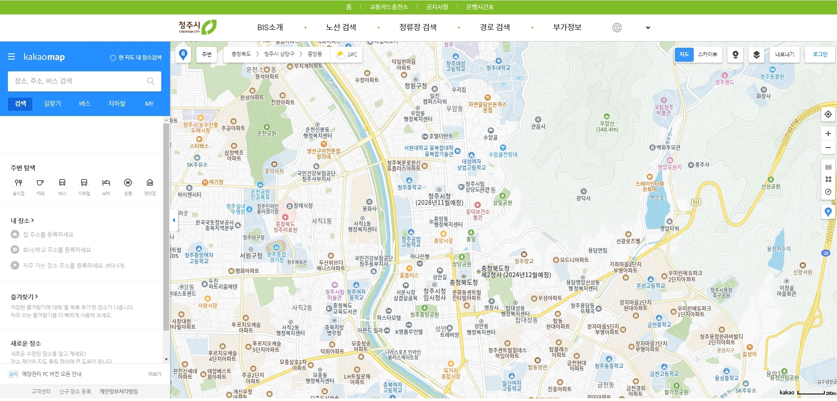This screenshot has height=401, width=837.
Task: Open the 중앙동 breadcrumb selector
Action: (315, 54)
